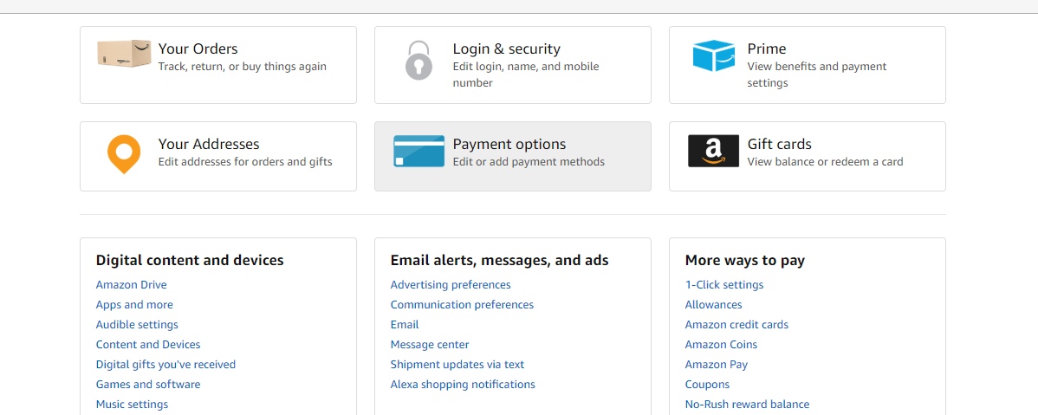Open Advertising preferences link

tap(451, 285)
